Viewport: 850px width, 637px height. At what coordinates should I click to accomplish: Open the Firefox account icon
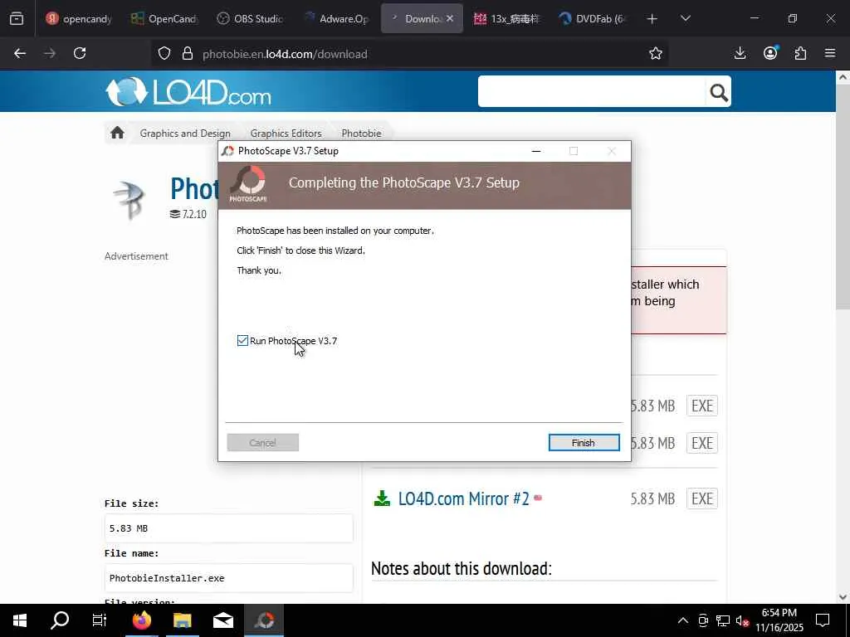click(770, 53)
